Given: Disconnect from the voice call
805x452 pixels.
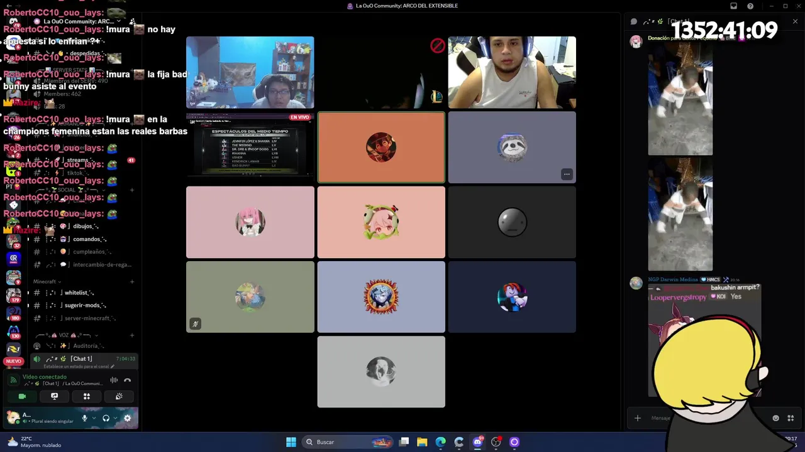Looking at the screenshot, I should point(127,380).
